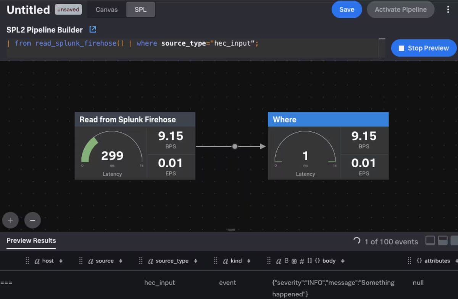Click the null cell in attributes column
458x299 pixels.
(418, 283)
